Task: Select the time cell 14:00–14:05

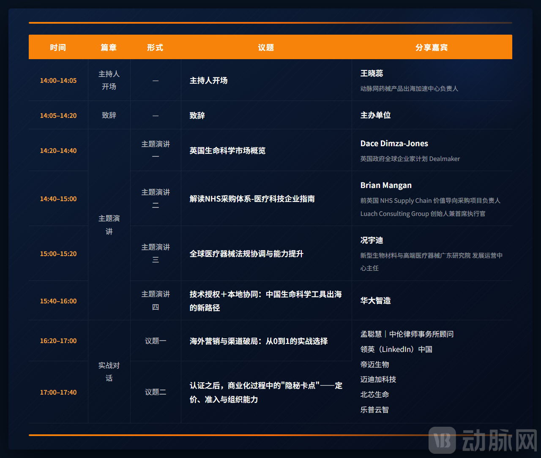Action: (58, 80)
